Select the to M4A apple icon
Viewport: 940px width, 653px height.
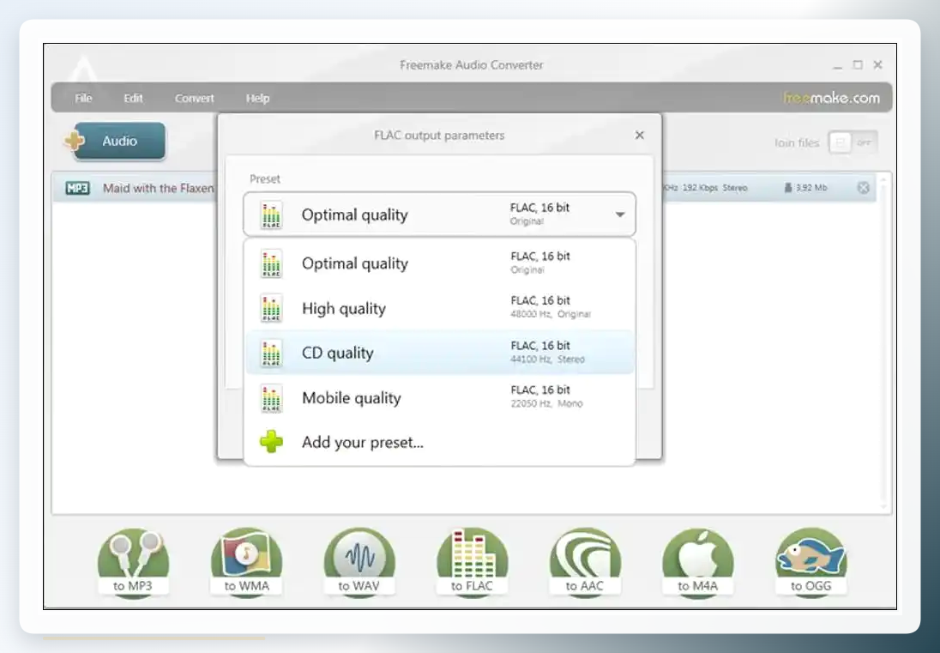click(698, 562)
